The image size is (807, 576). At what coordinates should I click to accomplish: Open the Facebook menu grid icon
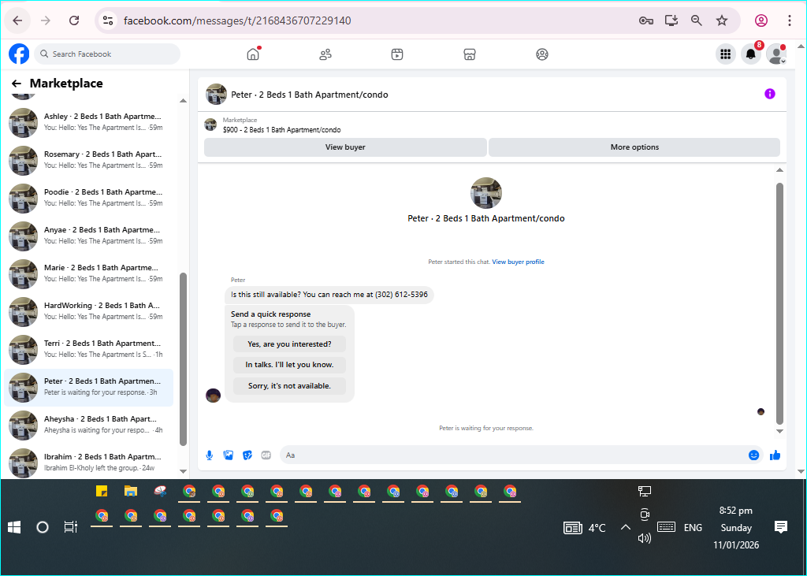coord(726,54)
